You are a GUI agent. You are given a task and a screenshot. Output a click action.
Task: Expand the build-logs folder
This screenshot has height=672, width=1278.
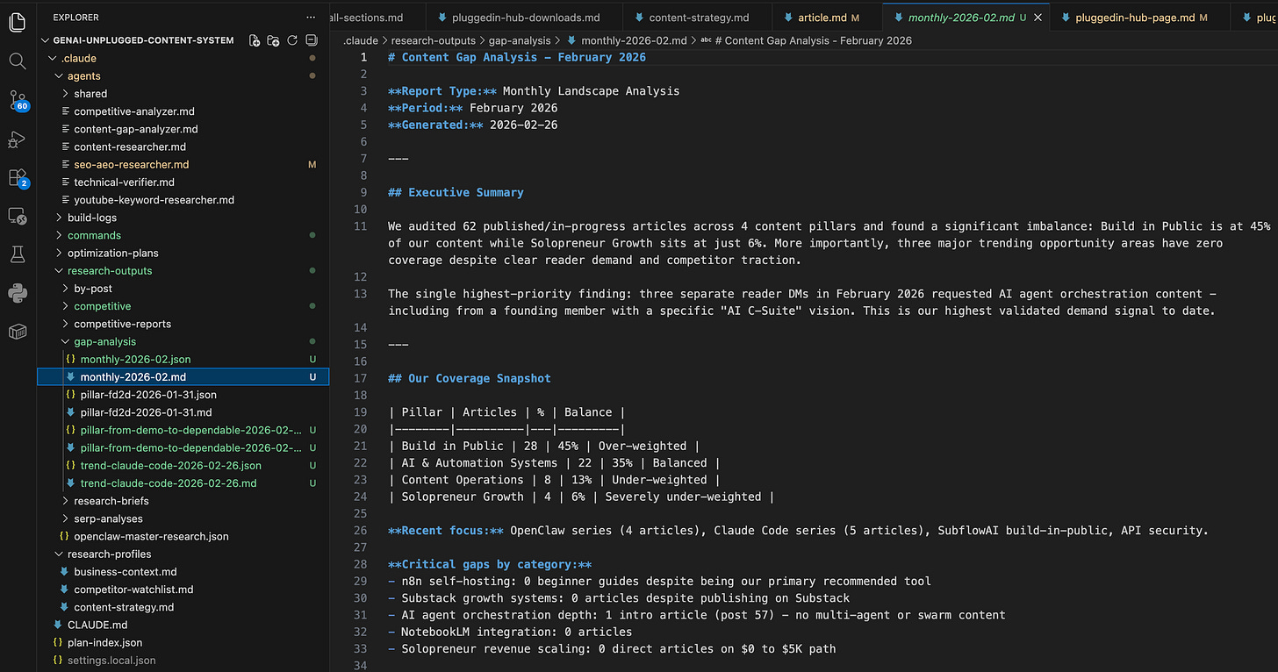59,218
